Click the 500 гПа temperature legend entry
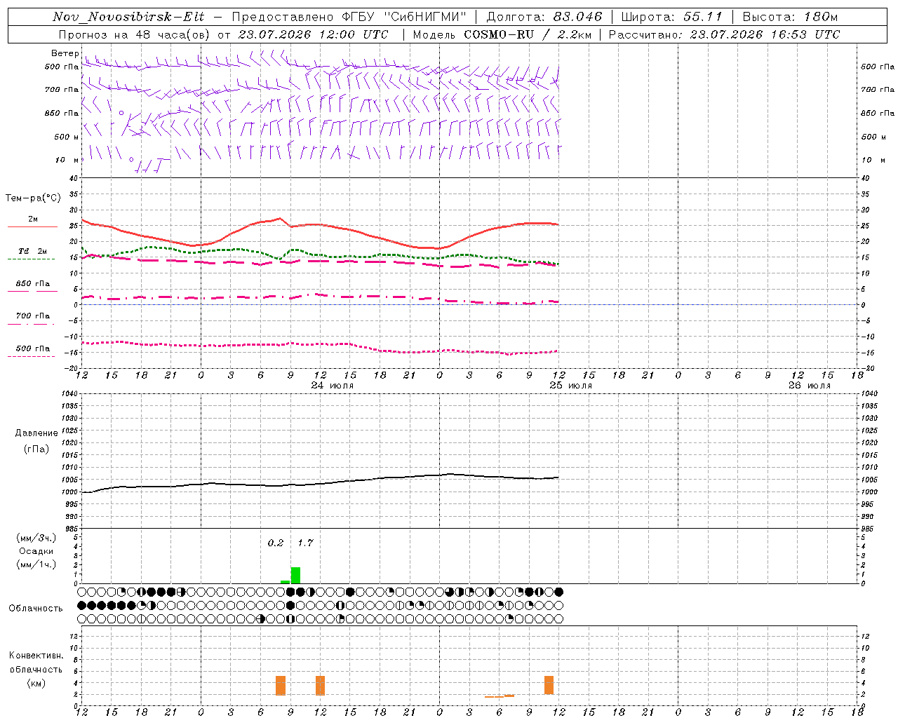 33,348
